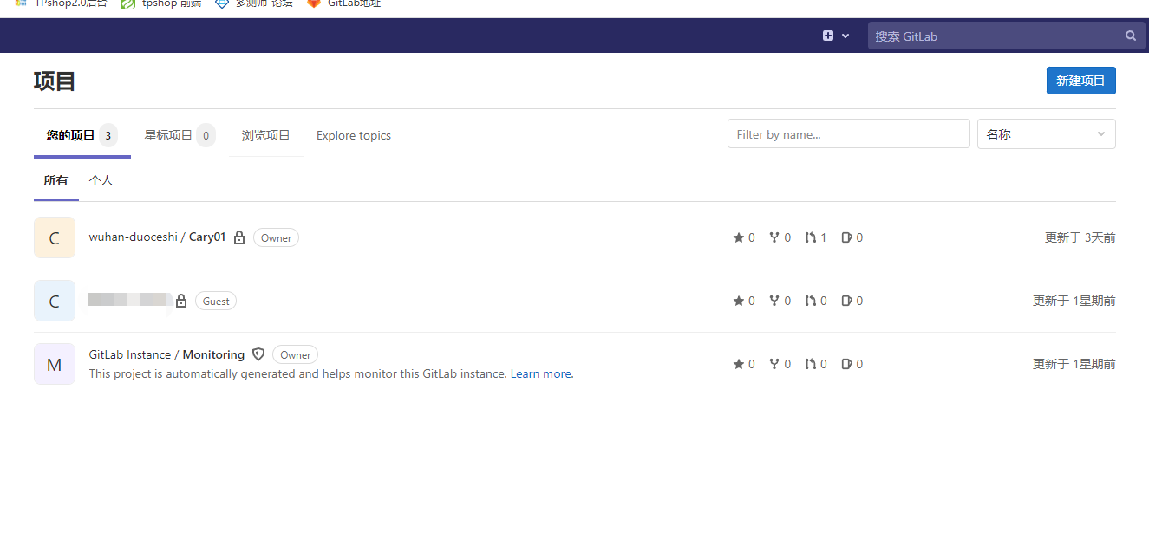Switch to the 您的项目 tab
This screenshot has width=1149, height=539.
point(82,135)
